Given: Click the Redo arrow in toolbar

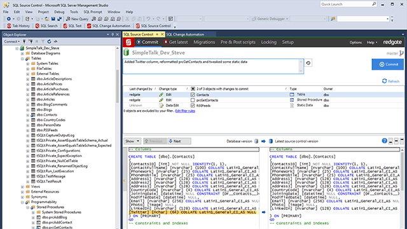Looking at the screenshot, I should point(158,19).
